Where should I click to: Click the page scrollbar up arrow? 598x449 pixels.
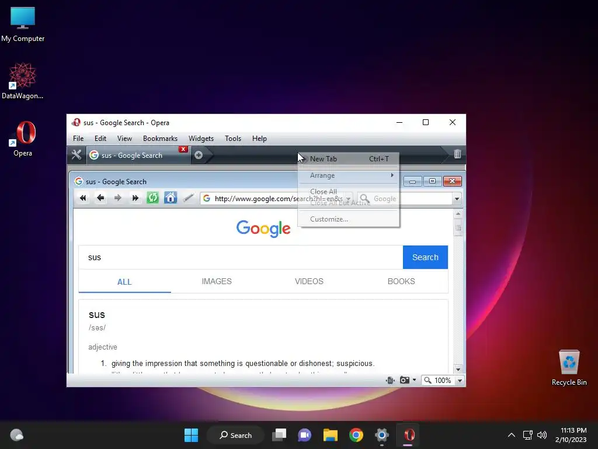(458, 213)
